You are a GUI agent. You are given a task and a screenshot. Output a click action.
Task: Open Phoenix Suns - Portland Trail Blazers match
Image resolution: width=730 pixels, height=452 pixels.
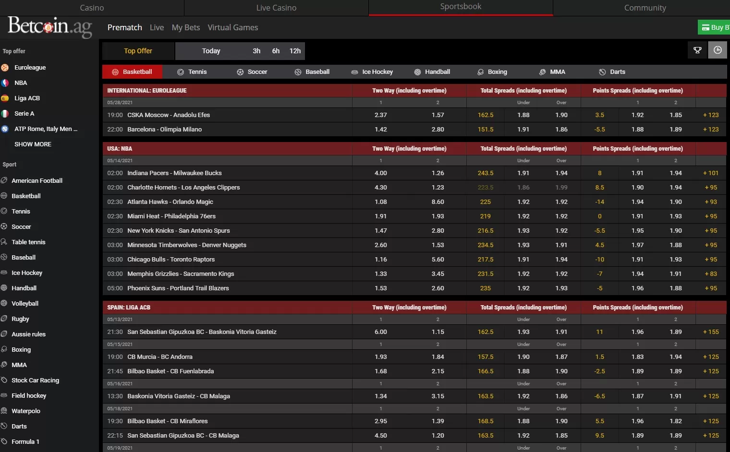coord(178,288)
